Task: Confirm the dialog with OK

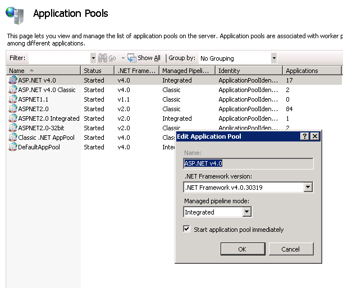Action: coord(243,249)
